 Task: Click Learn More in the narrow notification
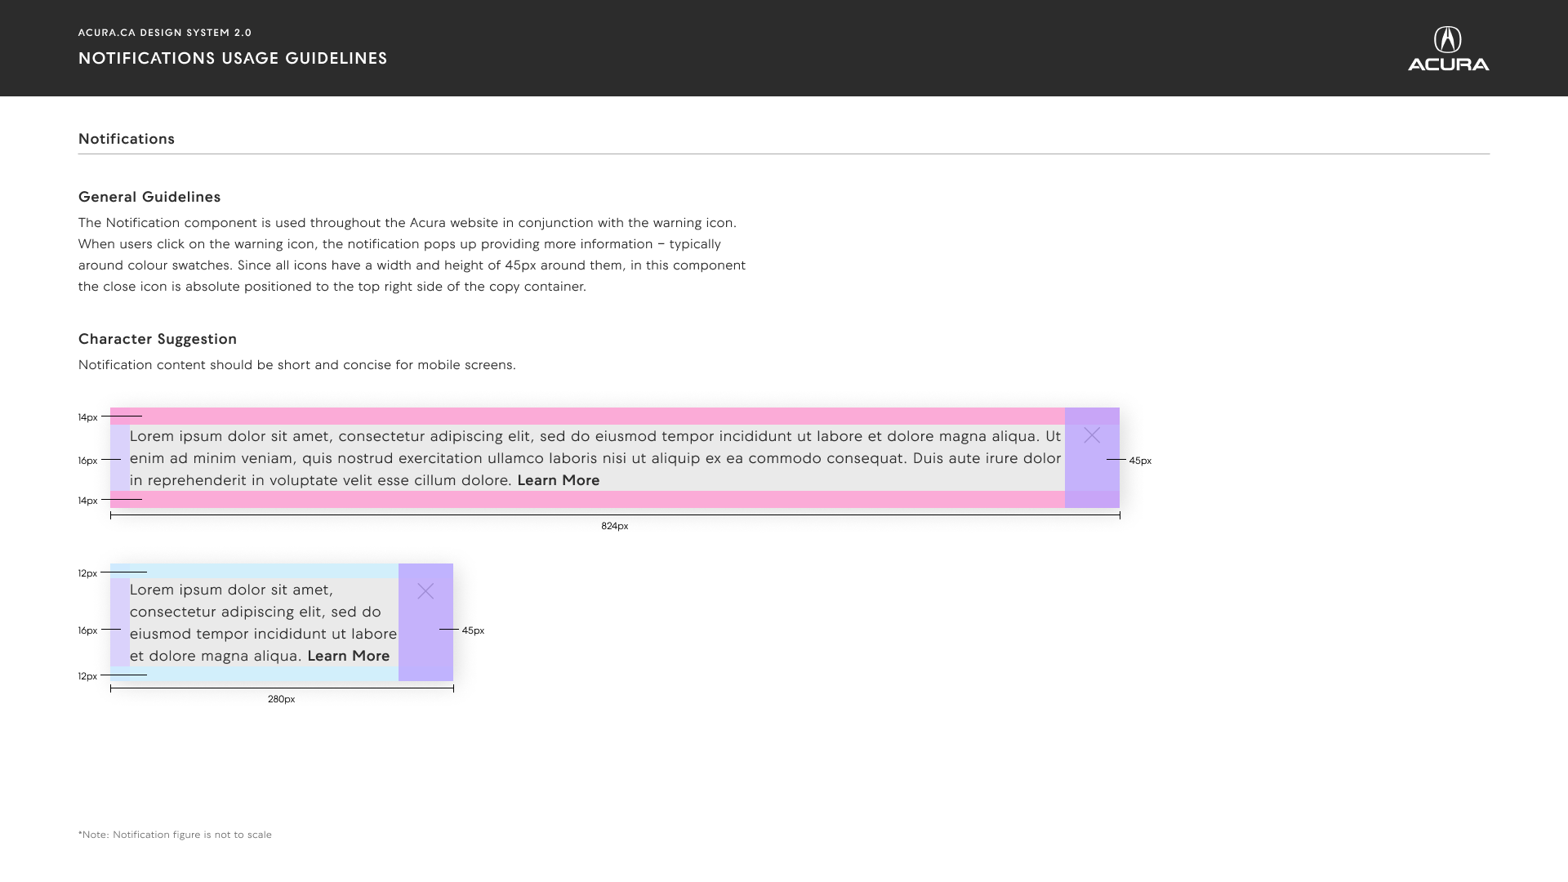click(349, 656)
